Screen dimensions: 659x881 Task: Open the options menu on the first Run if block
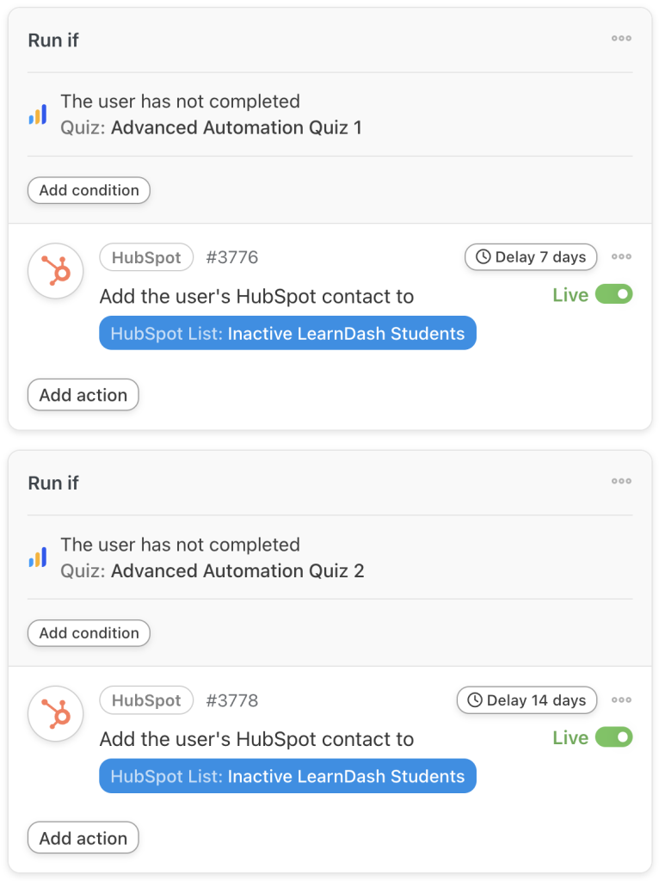pos(621,39)
